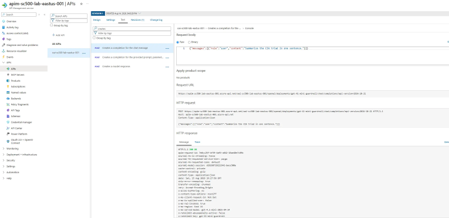Click the Credential manager icon

8,122
